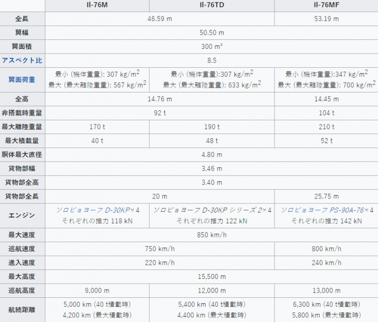Click the 進入速度 row header
This screenshot has width=378, height=322.
tap(22, 263)
